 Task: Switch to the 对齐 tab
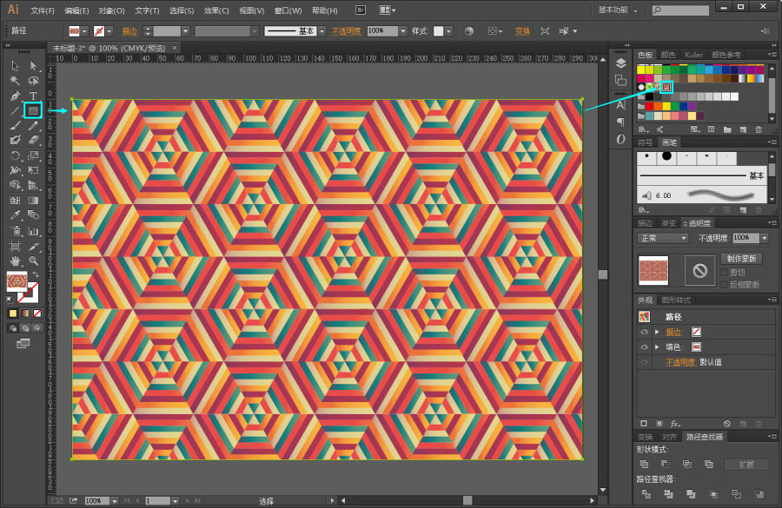pos(669,437)
